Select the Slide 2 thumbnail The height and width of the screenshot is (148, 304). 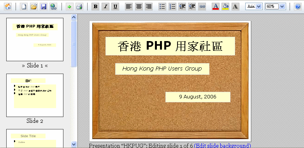(35, 95)
